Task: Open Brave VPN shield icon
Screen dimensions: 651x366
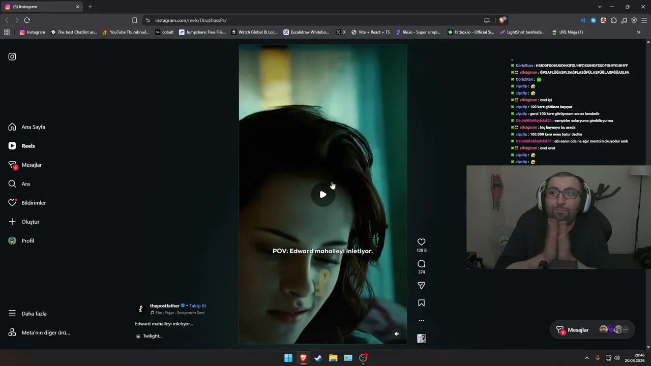Action: pyautogui.click(x=634, y=20)
